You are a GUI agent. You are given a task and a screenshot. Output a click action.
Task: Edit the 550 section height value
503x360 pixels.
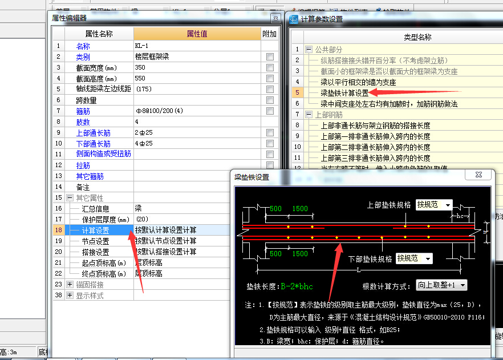[197, 79]
